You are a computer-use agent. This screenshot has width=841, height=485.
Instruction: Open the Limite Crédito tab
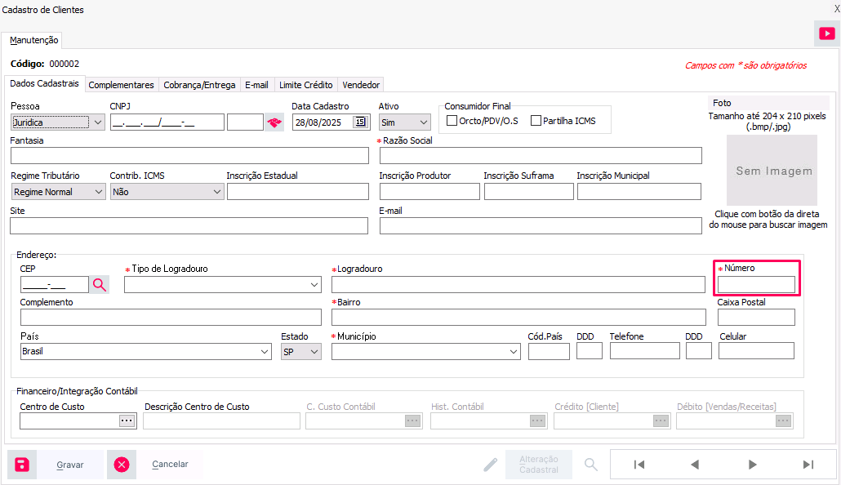click(305, 85)
